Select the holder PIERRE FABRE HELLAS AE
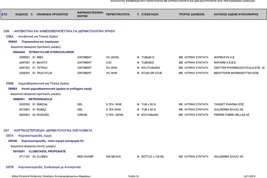The width and height of the screenshot is (267, 178). click(232, 115)
